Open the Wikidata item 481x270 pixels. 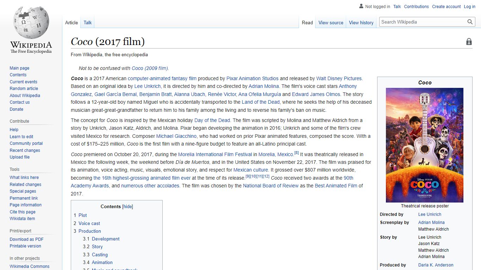click(22, 219)
